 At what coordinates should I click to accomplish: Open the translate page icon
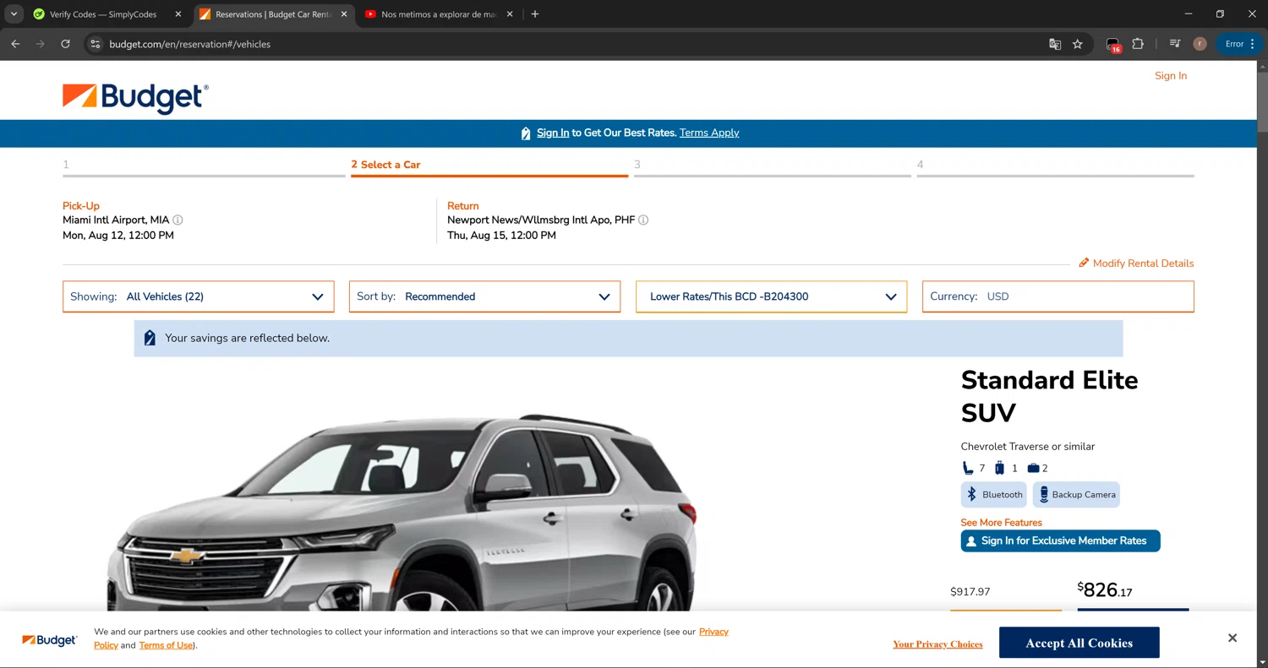click(1055, 44)
